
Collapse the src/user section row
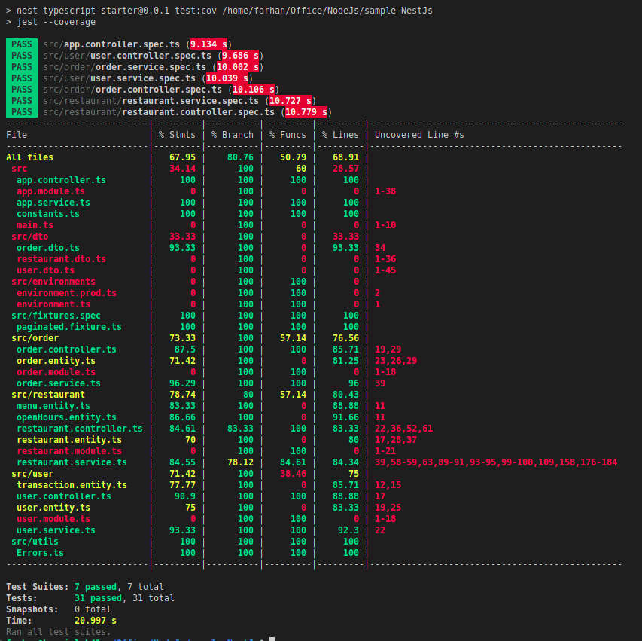(x=32, y=473)
